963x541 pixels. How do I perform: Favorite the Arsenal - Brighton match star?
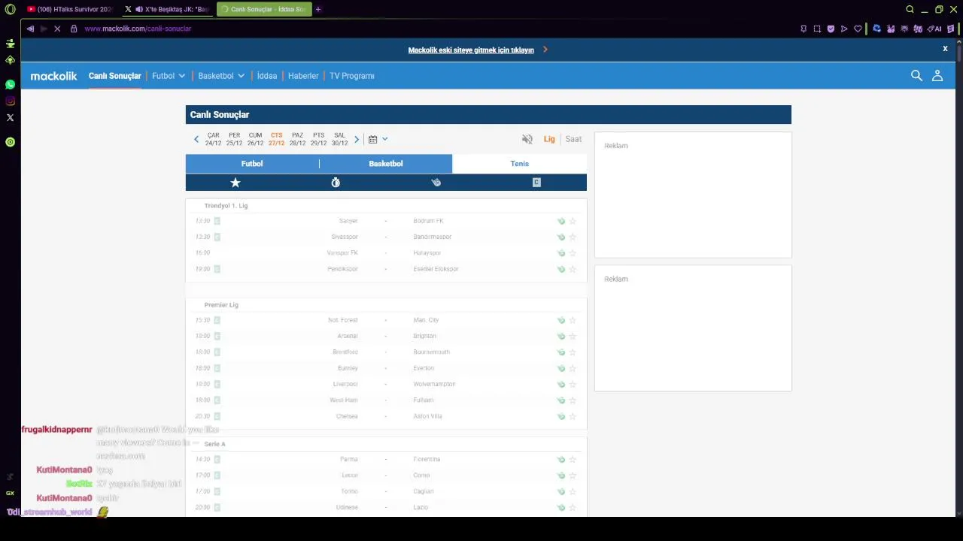pos(573,336)
